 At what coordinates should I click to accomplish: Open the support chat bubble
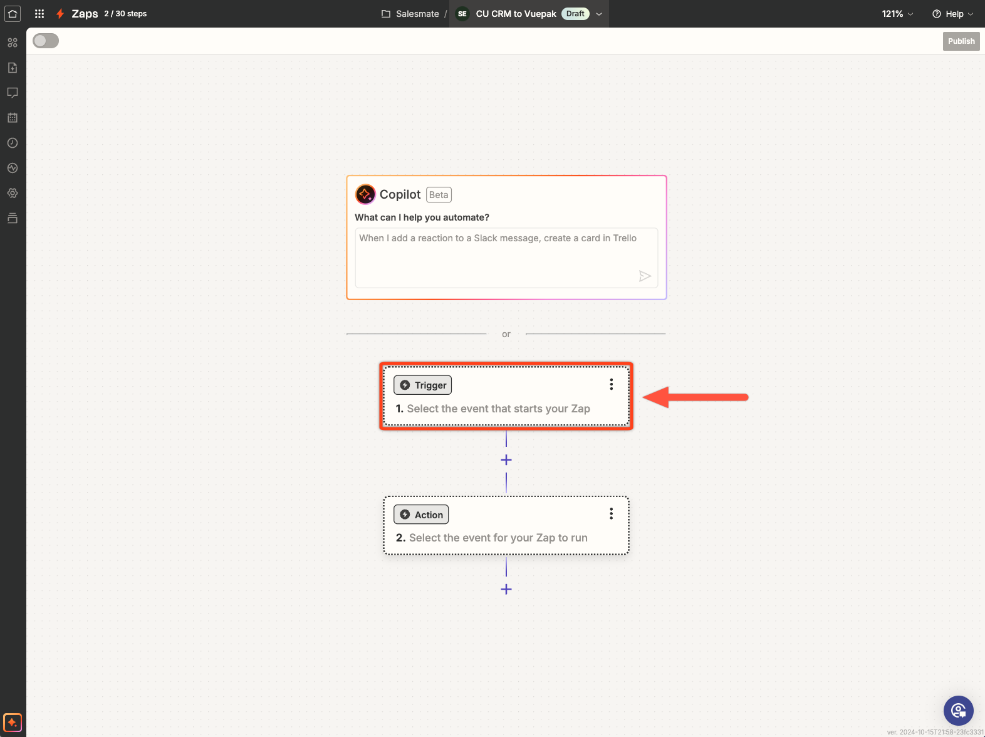958,710
